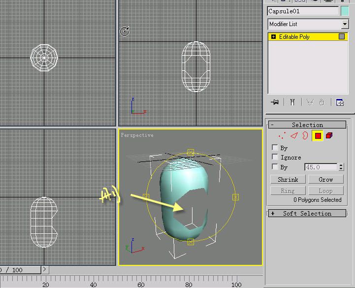The height and width of the screenshot is (288, 355).
Task: Click the notched capsule wireframe in Left viewport
Action: pyautogui.click(x=44, y=222)
